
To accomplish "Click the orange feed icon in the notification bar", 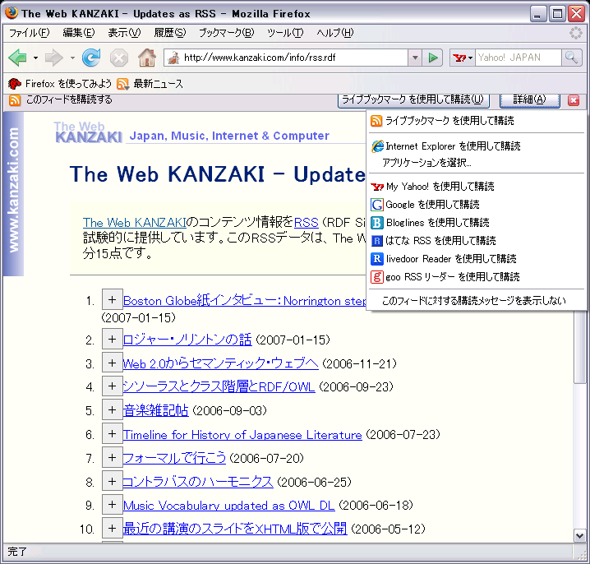I will click(x=15, y=100).
